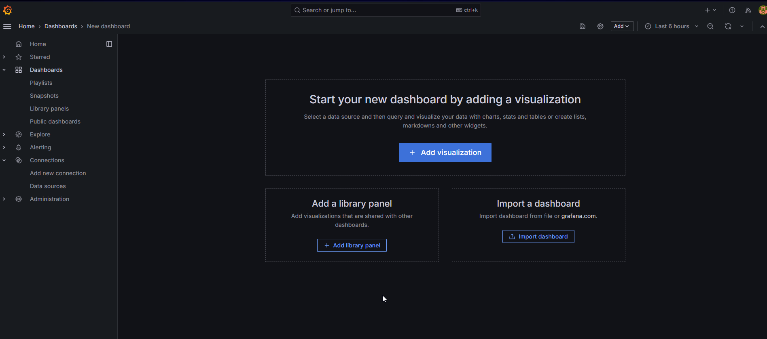Expand the Administration section in sidebar
Screen dimensions: 767x339
pos(4,199)
